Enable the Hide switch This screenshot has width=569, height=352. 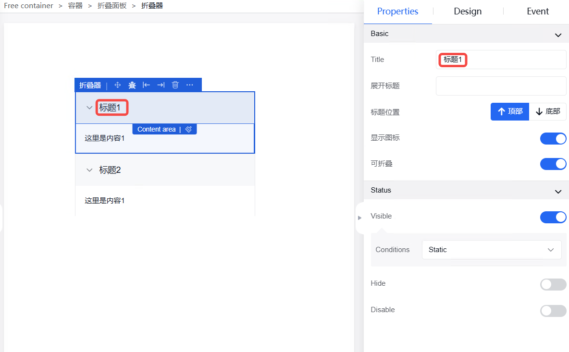click(553, 285)
